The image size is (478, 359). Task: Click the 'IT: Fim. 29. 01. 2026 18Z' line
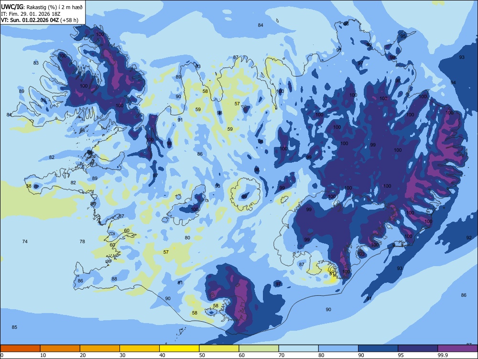coord(31,14)
